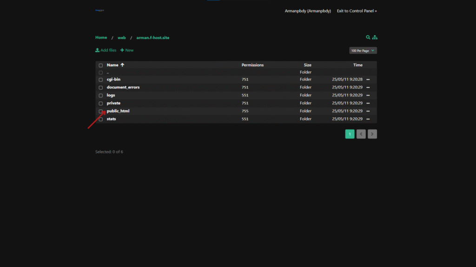Check the box next to logs
Screen dimensions: 476x267
100,95
